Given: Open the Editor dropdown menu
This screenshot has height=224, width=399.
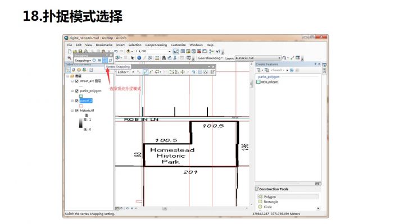Looking at the screenshot, I should tap(123, 72).
